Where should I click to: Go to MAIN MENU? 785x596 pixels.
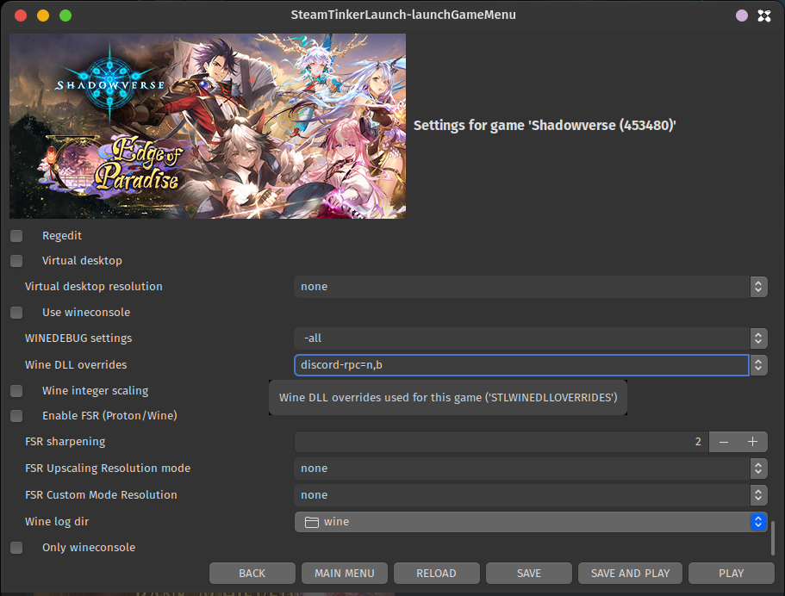click(345, 574)
